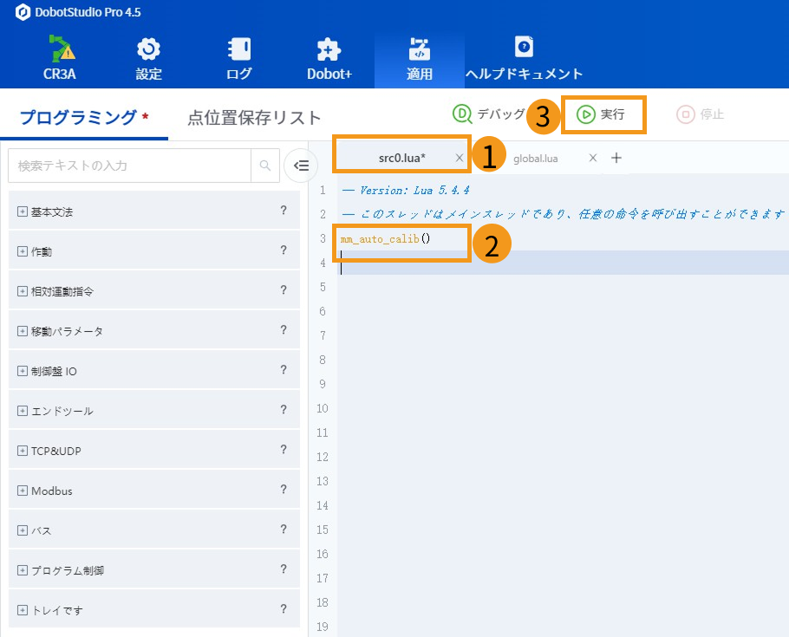Expand the 作動 command group

point(23,251)
